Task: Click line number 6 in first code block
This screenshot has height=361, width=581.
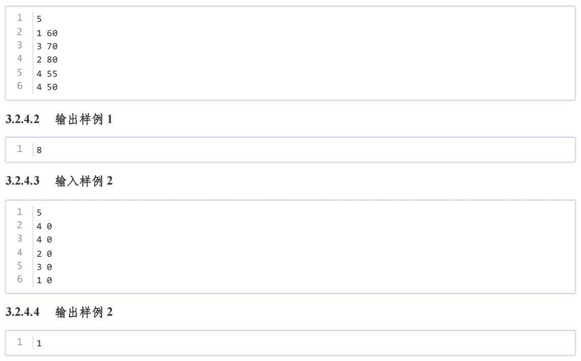Action: click(20, 86)
